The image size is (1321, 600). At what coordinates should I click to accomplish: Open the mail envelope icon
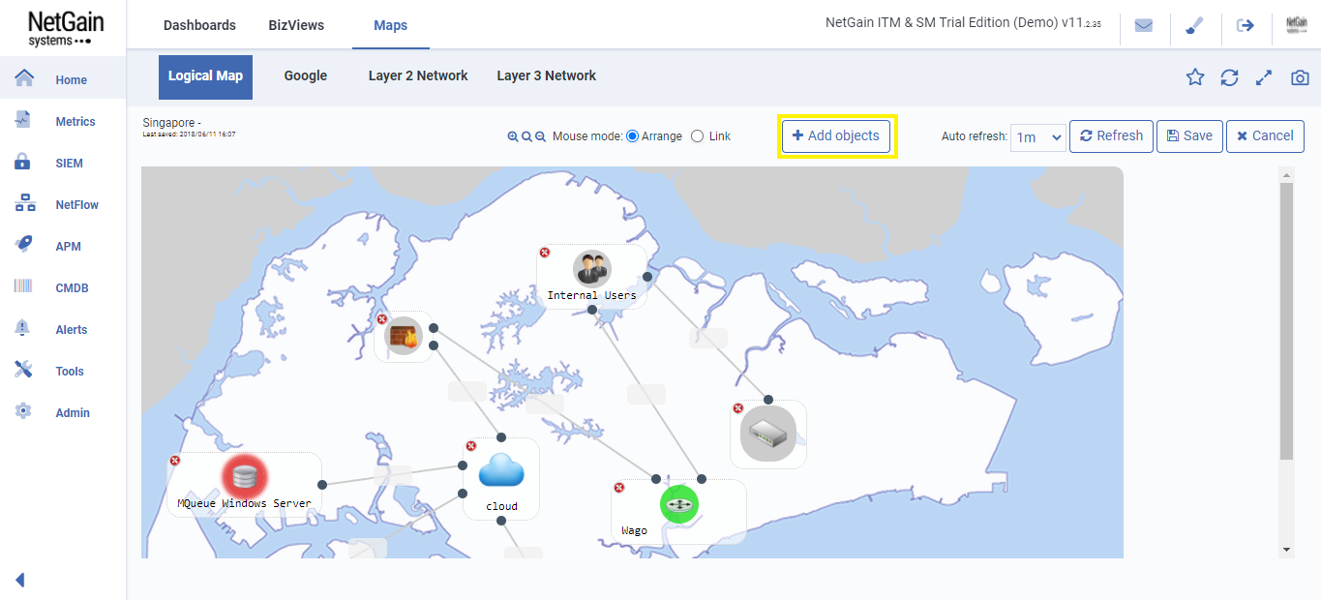tap(1144, 25)
